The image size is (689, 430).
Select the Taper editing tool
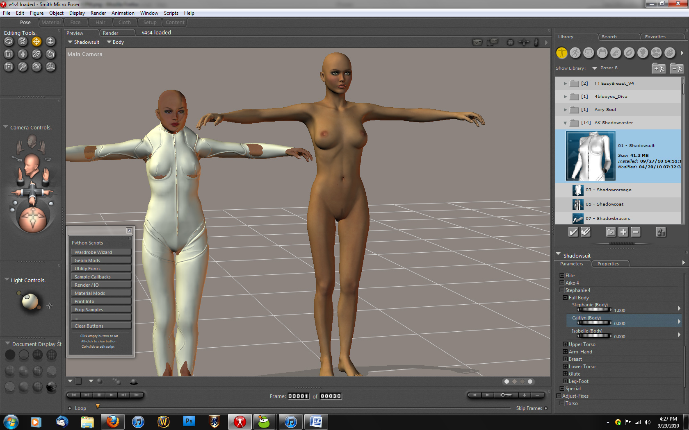point(23,54)
